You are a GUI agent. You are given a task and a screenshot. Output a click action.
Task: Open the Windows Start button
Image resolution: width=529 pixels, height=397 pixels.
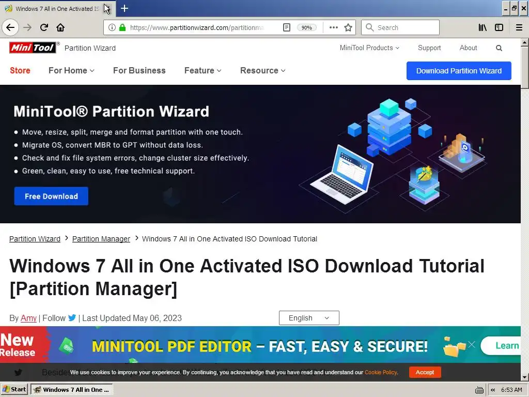[x=14, y=390]
